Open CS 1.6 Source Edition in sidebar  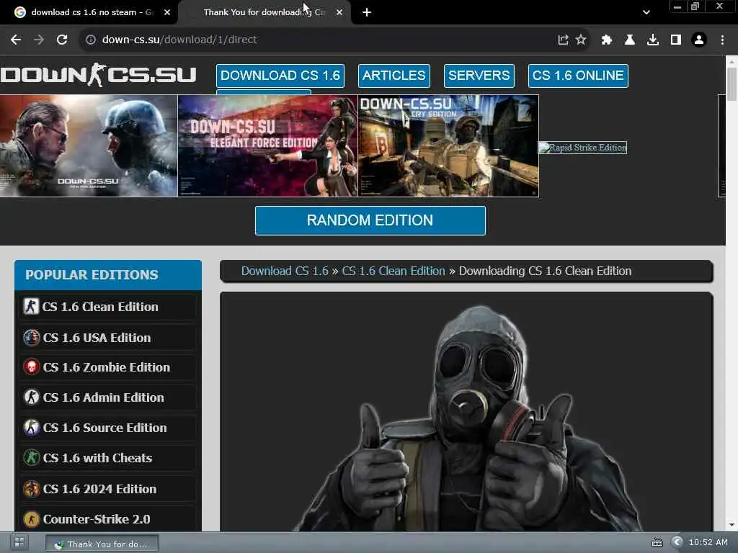click(108, 428)
